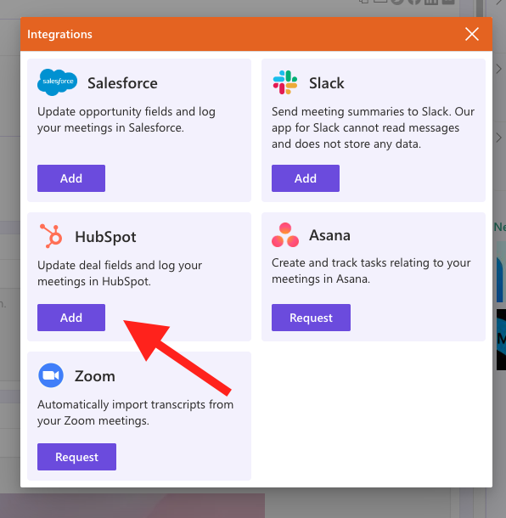This screenshot has height=518, width=506.
Task: Select the Zoom card title
Action: 95,376
